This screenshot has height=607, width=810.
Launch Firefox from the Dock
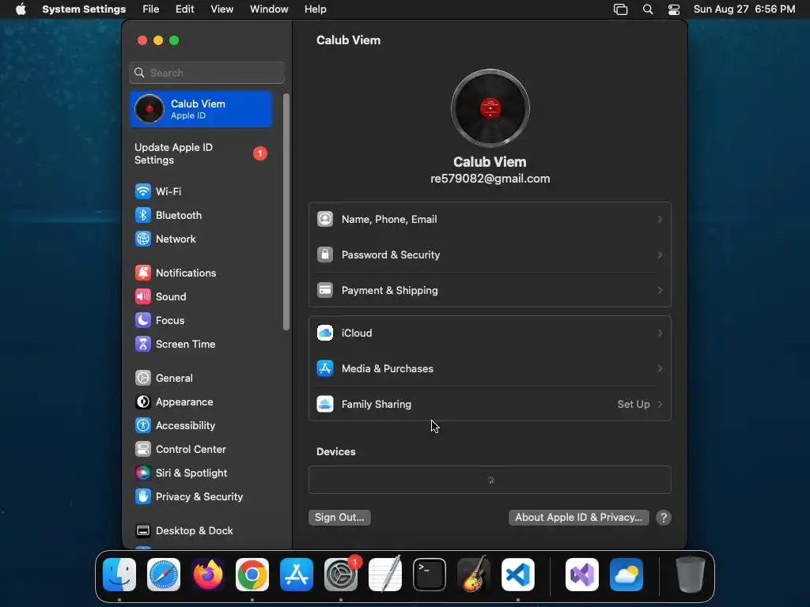(x=208, y=575)
